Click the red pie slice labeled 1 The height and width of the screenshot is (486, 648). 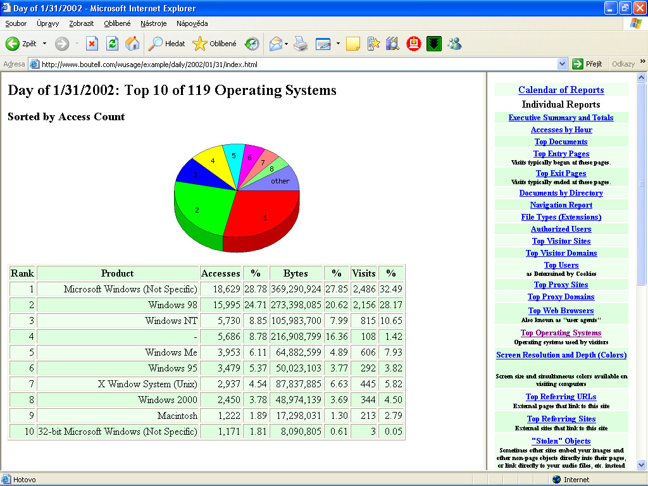[x=265, y=213]
